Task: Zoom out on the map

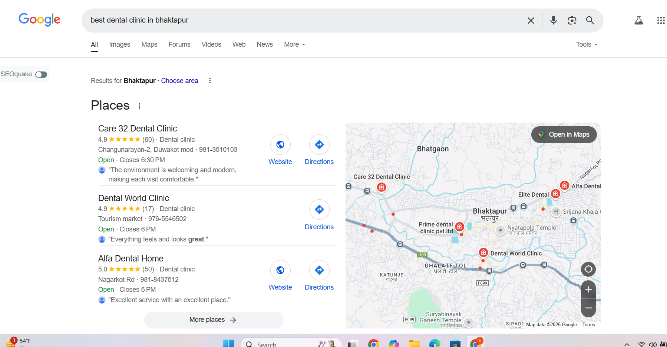Action: pyautogui.click(x=588, y=308)
